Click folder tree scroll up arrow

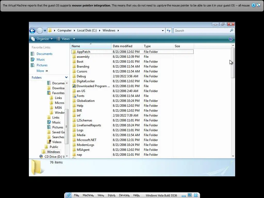[67, 83]
